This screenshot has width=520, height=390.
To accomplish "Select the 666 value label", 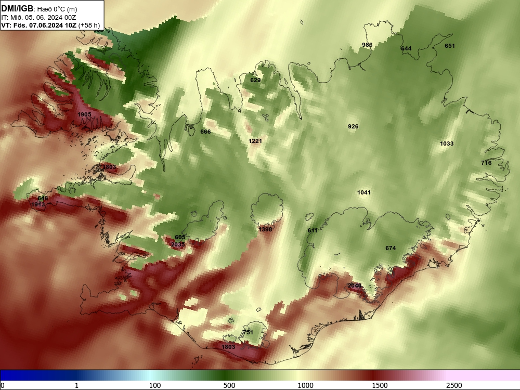I will click(x=205, y=132).
